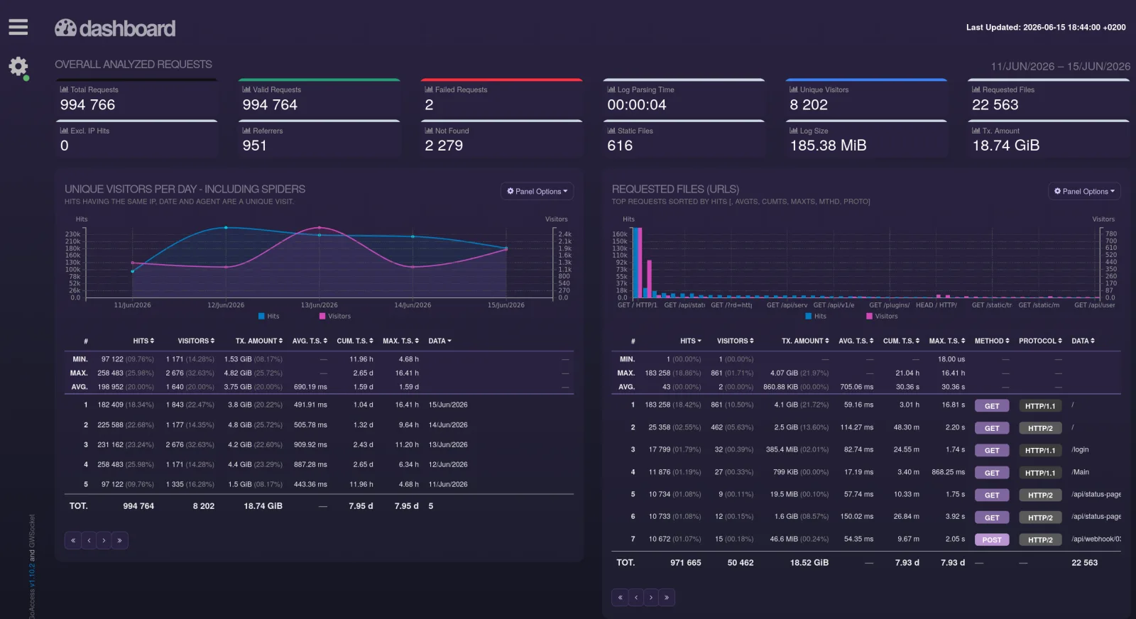The image size is (1136, 619).
Task: Go to first page in visitors table
Action: [x=72, y=540]
